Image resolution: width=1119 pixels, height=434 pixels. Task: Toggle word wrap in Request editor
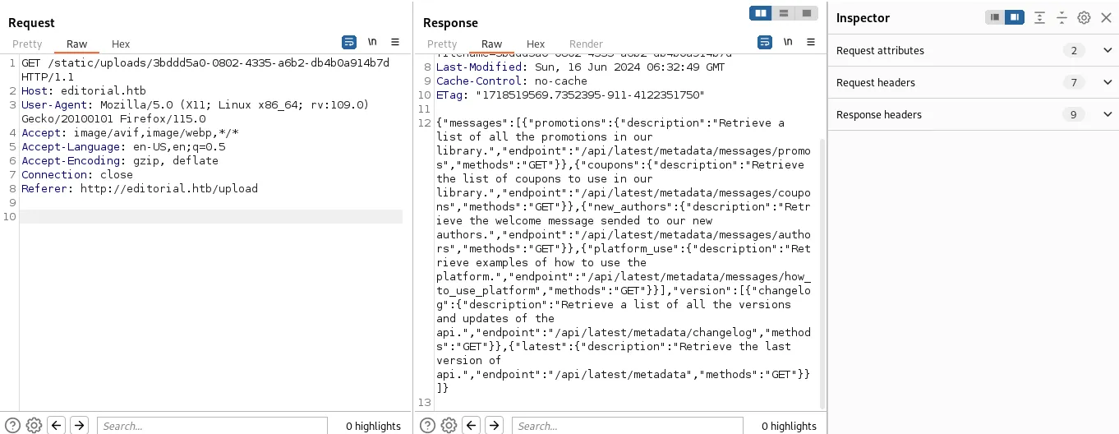[x=349, y=42]
